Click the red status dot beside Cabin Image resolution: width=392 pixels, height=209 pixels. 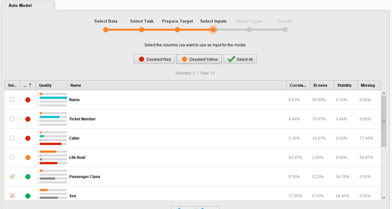coord(28,138)
